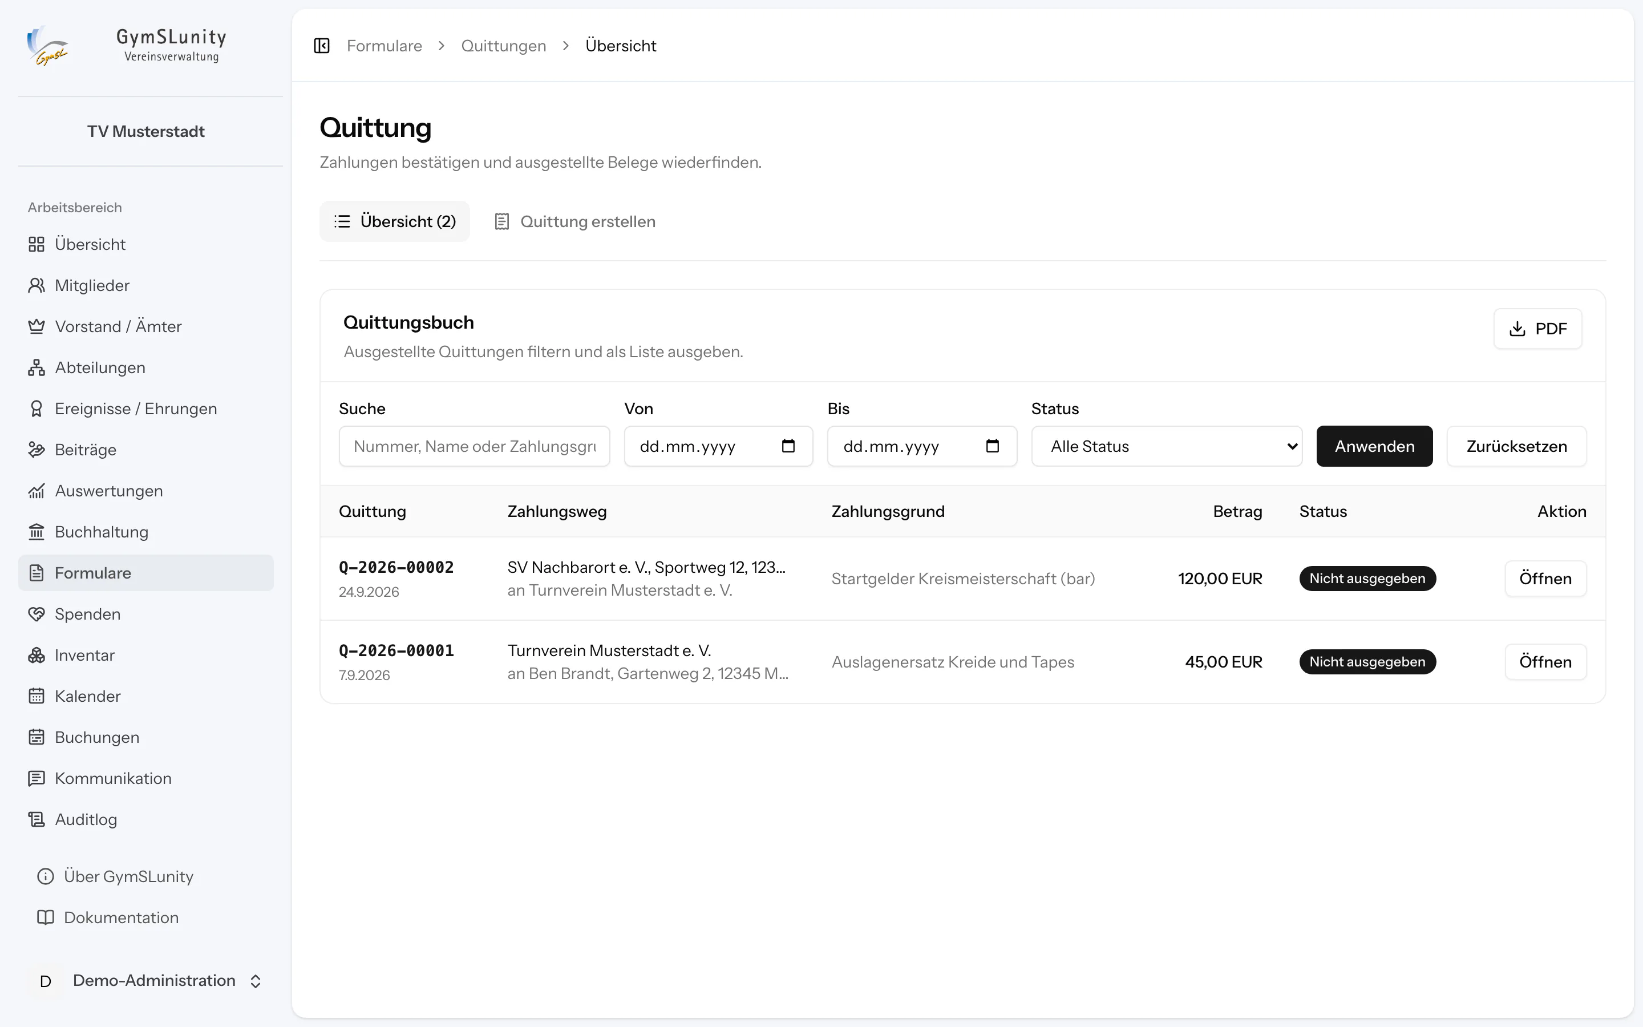Image resolution: width=1643 pixels, height=1027 pixels.
Task: Open calendar picker in the Von field
Action: tap(788, 446)
